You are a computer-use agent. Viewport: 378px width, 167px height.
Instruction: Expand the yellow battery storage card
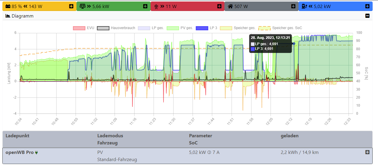click(x=71, y=6)
